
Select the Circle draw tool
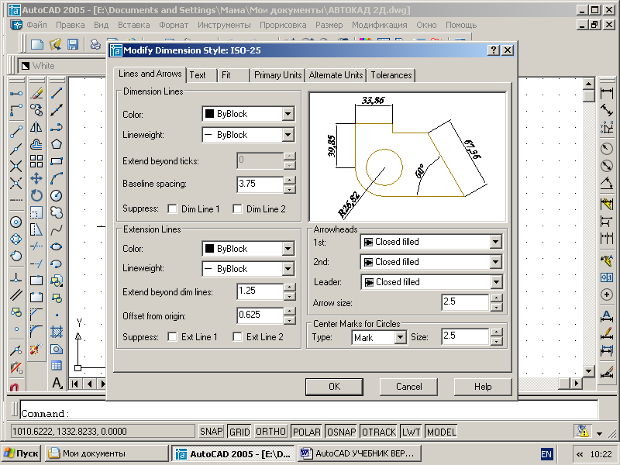[x=57, y=195]
